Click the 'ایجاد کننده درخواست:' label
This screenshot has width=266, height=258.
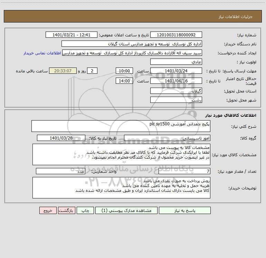pyautogui.click(x=237, y=53)
